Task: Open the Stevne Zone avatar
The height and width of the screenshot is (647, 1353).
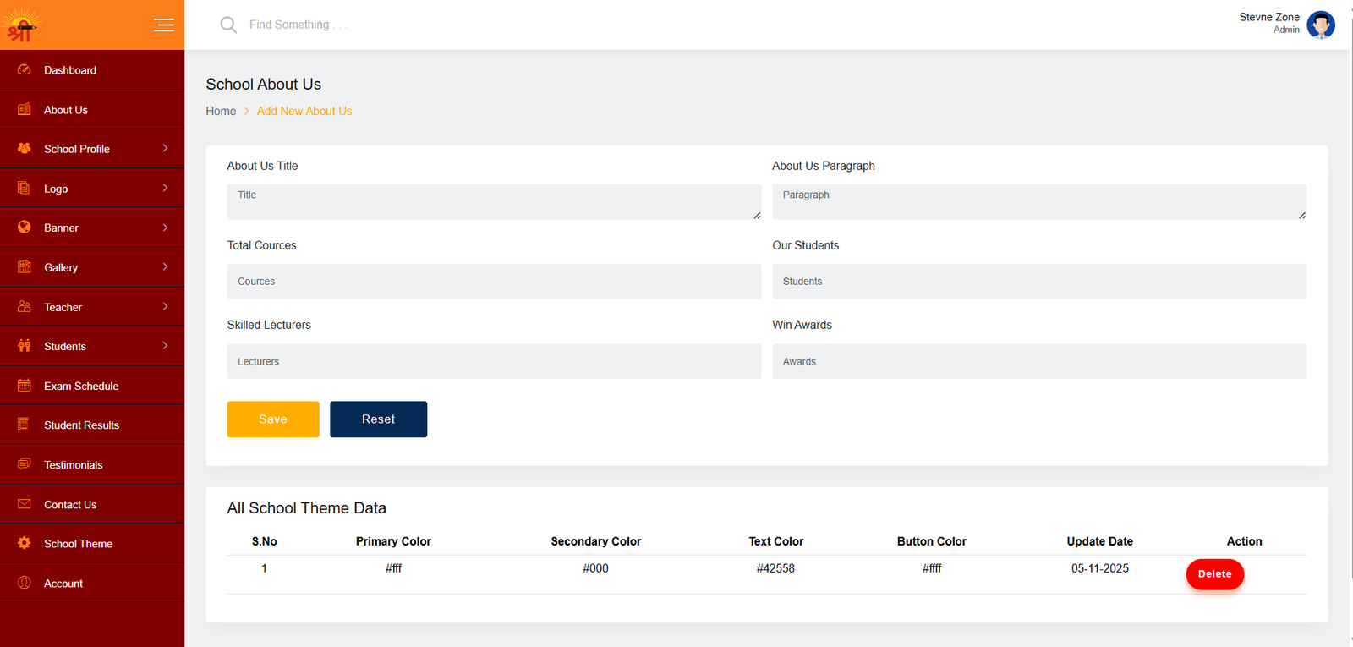Action: point(1321,25)
